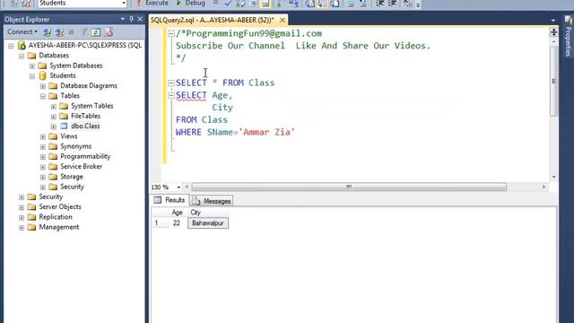
Task: Click the last red icon in Object Explorer toolbar
Action: point(109,32)
